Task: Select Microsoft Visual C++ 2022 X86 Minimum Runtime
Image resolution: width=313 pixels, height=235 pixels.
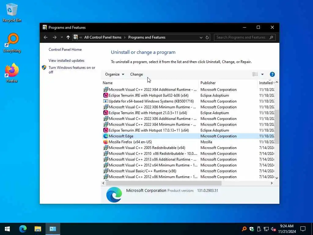Action: 188,107
